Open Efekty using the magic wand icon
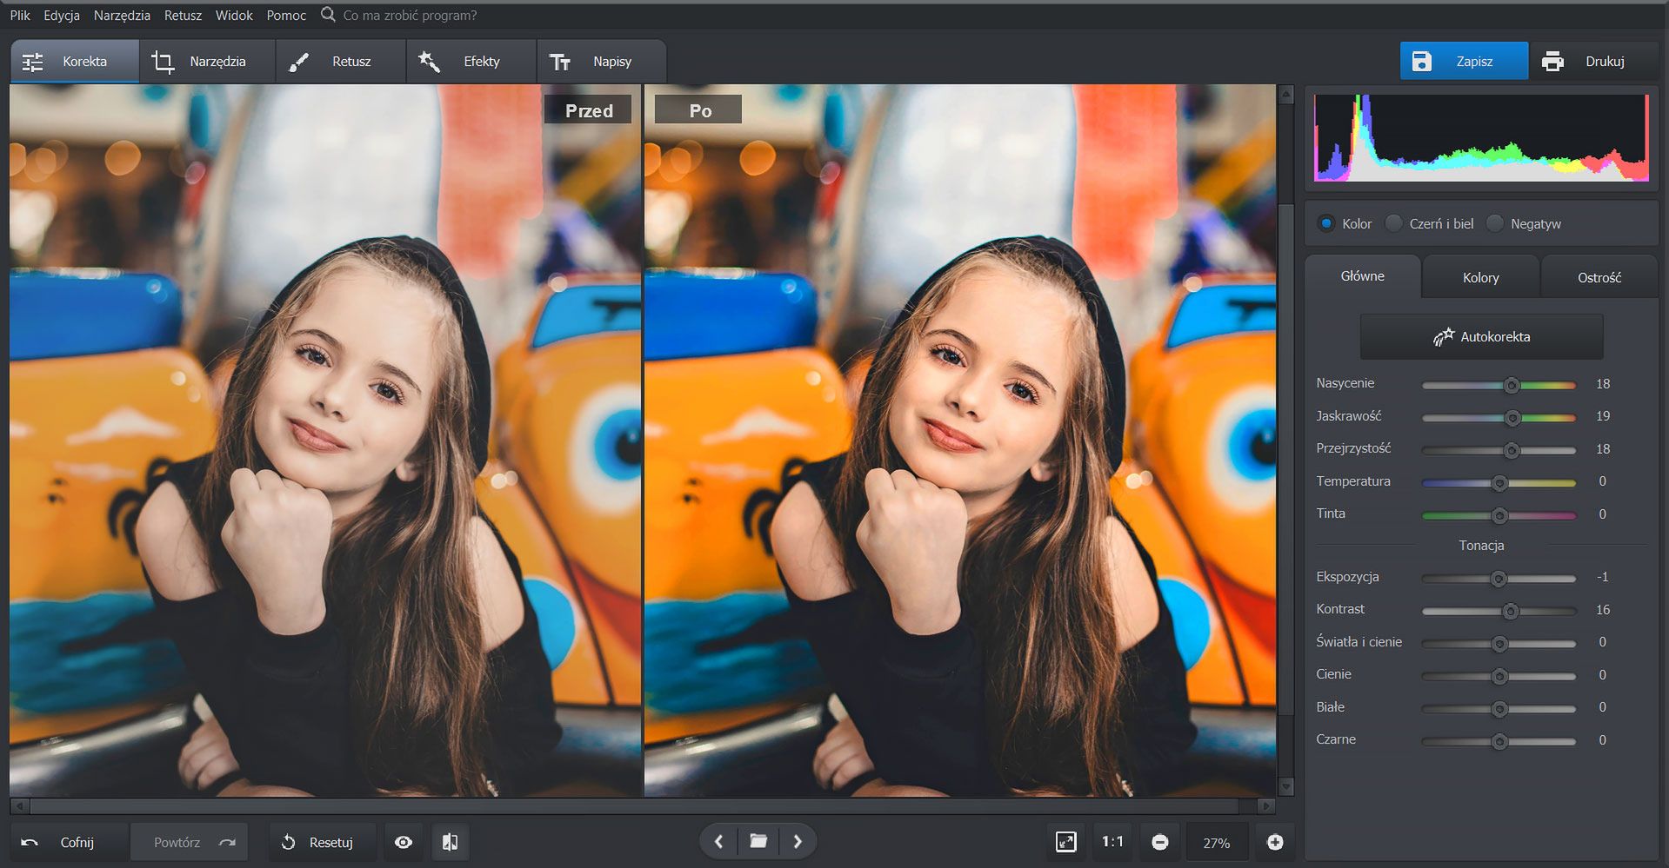Screen dimensions: 1669x868 point(430,61)
